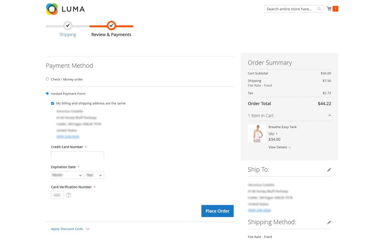
Task: Select Check / Money order payment option
Action: [47, 79]
